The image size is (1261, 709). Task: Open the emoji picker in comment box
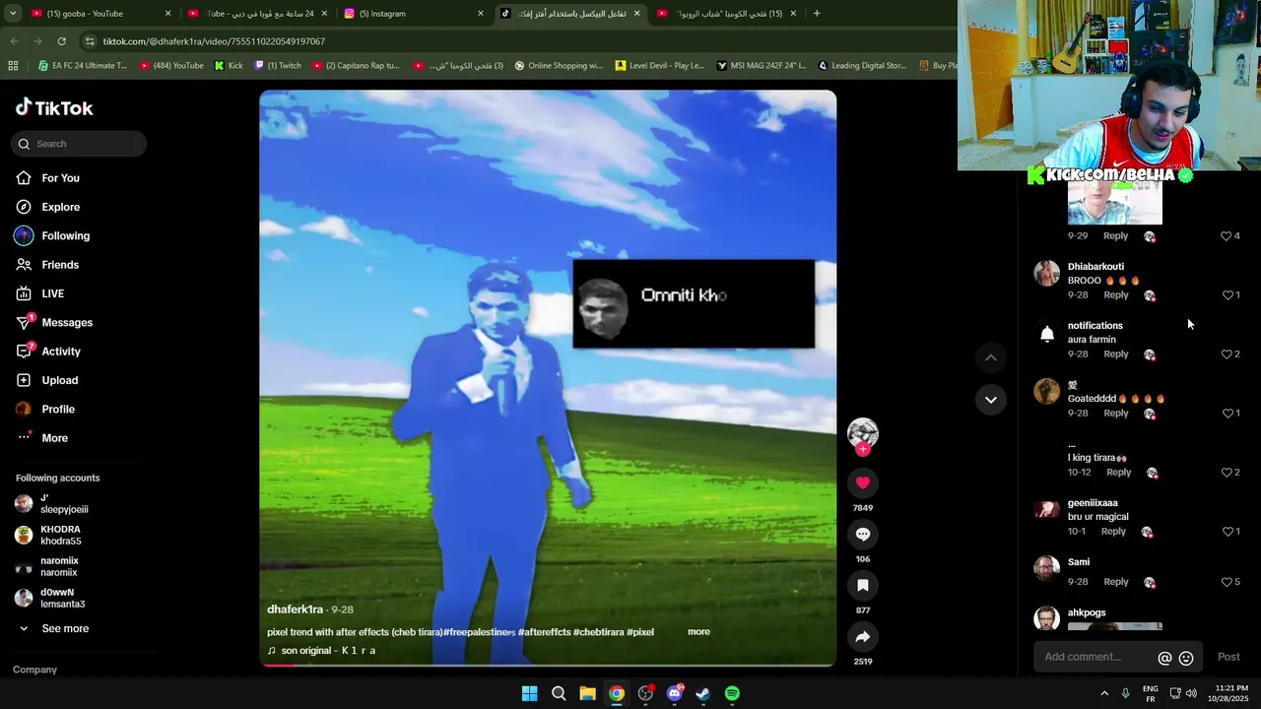click(1186, 658)
